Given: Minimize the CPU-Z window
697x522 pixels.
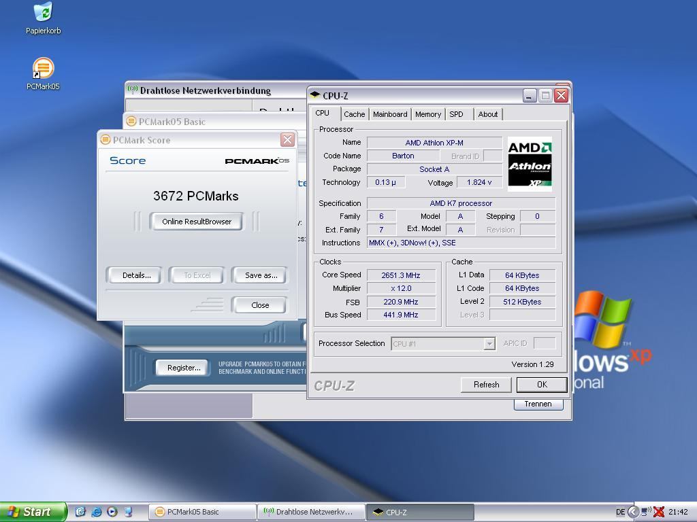Looking at the screenshot, I should [530, 95].
